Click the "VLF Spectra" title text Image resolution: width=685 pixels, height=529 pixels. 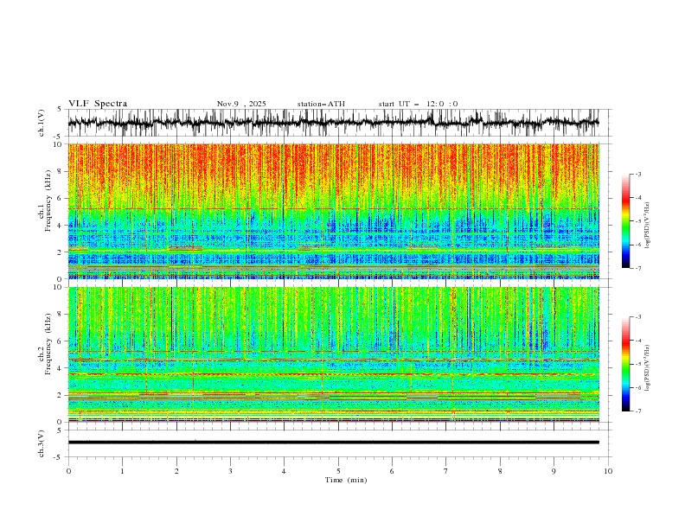click(98, 104)
